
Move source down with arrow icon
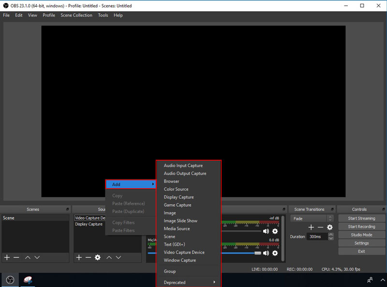coord(119,257)
